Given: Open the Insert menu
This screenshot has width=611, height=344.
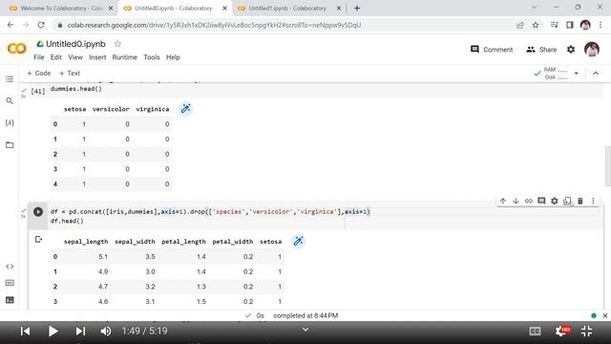Looking at the screenshot, I should 97,57.
